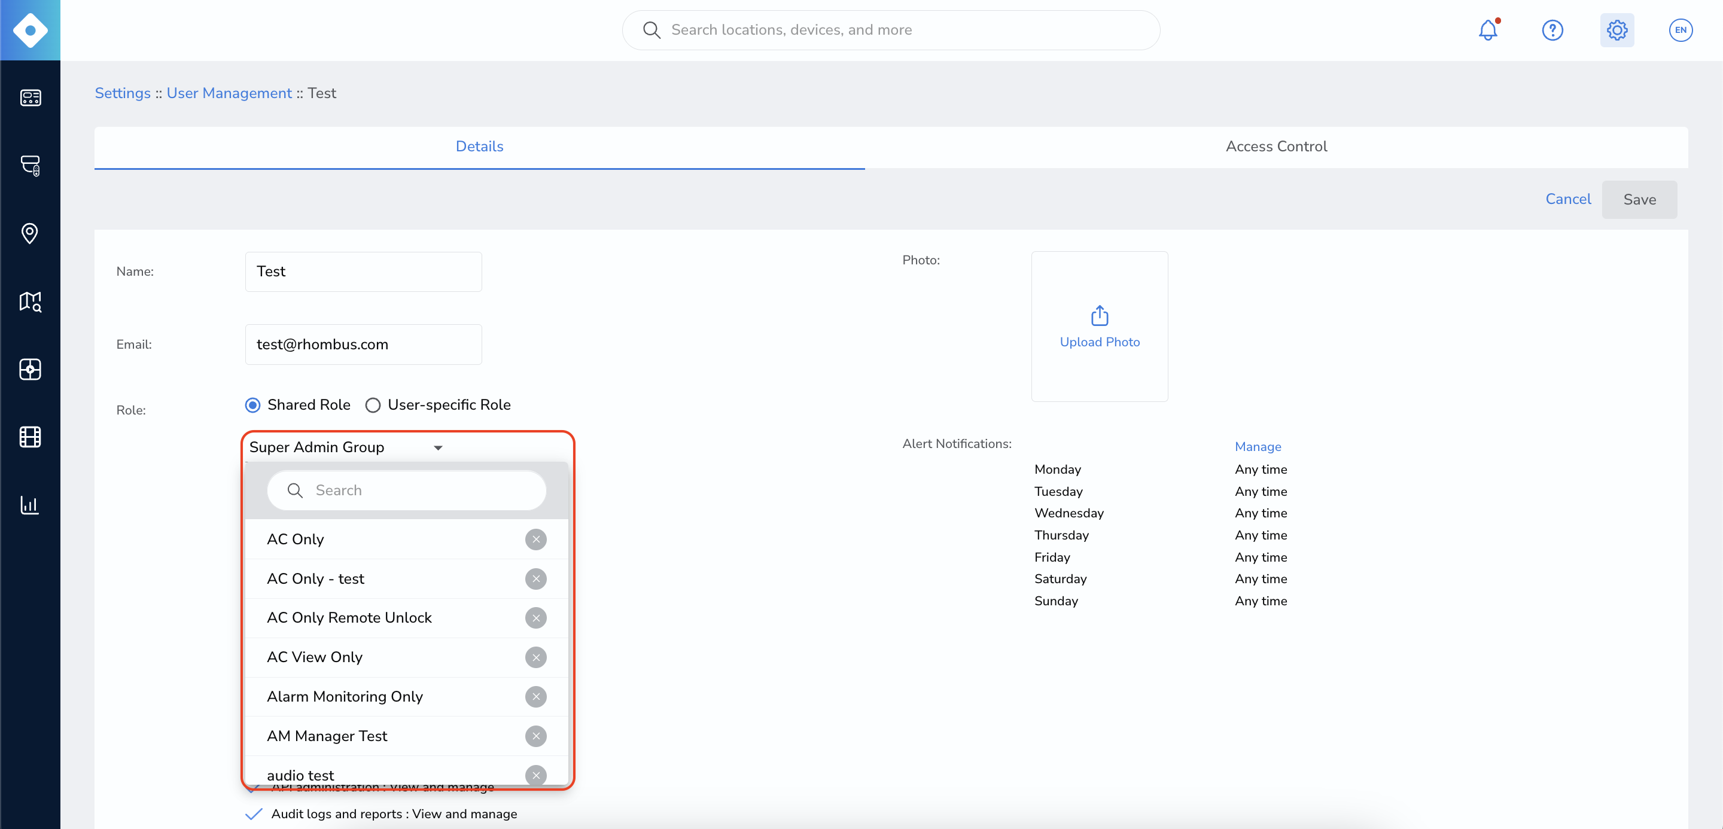Open the settings gear icon
Viewport: 1723px width, 829px height.
point(1617,30)
